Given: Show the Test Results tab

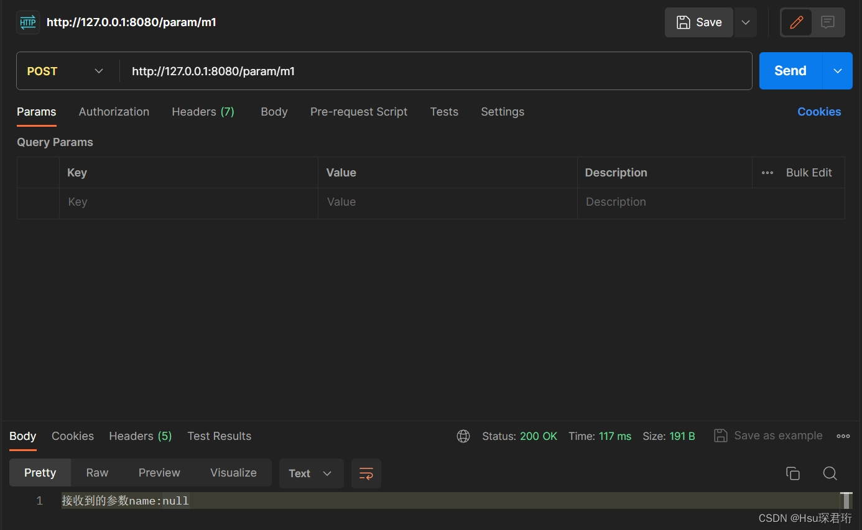Looking at the screenshot, I should click(220, 436).
